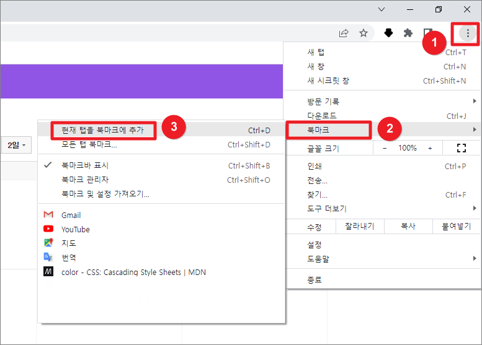This screenshot has width=482, height=345.
Task: Open the MDN color CSS bookmark
Action: tap(162, 272)
